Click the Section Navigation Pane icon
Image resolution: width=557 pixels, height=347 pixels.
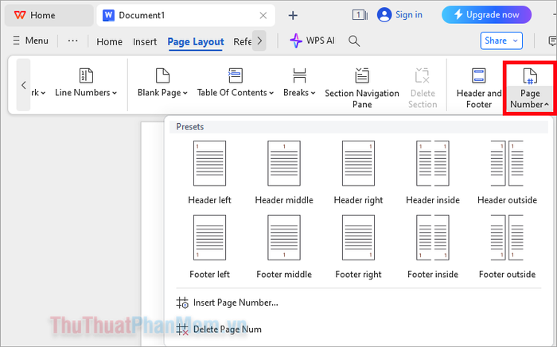click(362, 75)
